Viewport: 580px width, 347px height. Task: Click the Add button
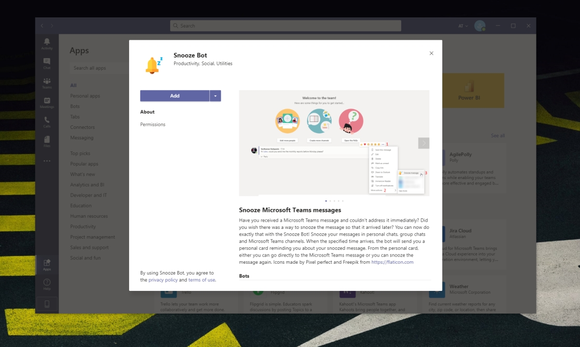click(x=174, y=96)
